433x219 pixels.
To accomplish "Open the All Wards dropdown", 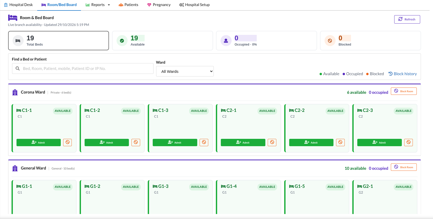I will pos(185,71).
